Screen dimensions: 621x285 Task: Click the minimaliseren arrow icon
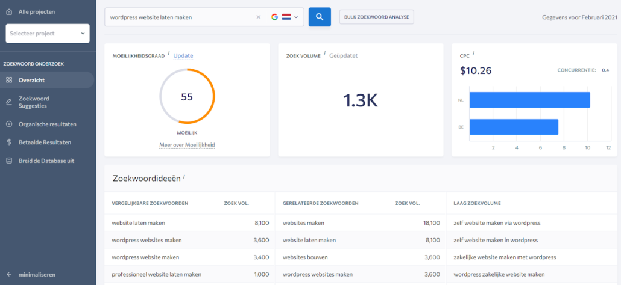click(9, 274)
